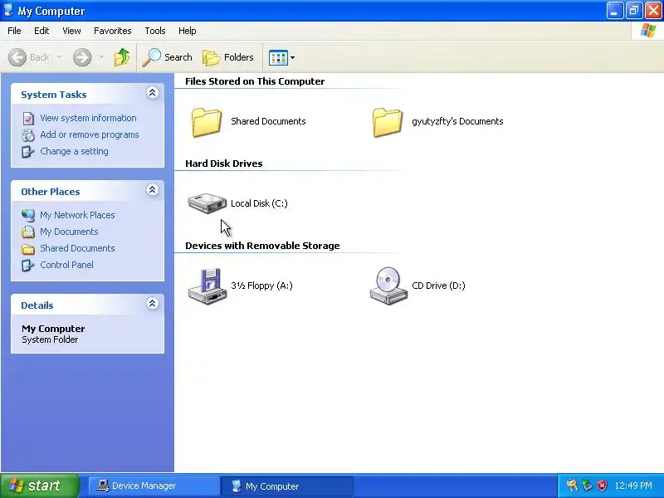The width and height of the screenshot is (664, 498).
Task: Click the Search magnifier toolbar button
Action: [x=168, y=57]
